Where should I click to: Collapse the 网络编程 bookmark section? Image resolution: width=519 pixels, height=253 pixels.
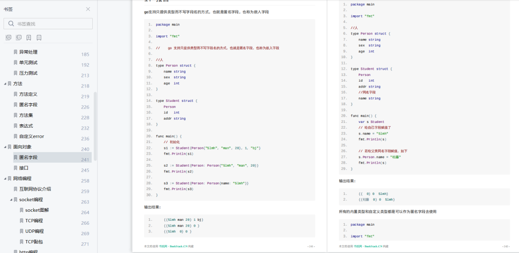(5, 179)
